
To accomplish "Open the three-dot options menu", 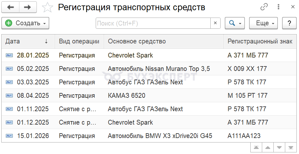I will tap(279, 7).
